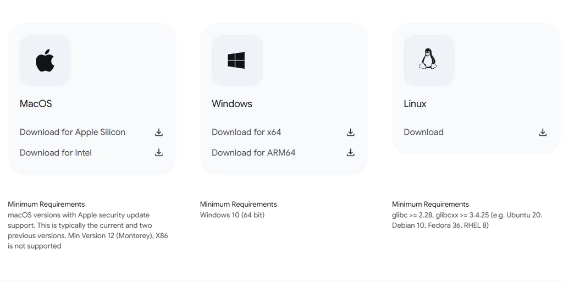Click Minimum Requirements heading above Windows 10
The image size is (563, 292).
[x=239, y=205]
